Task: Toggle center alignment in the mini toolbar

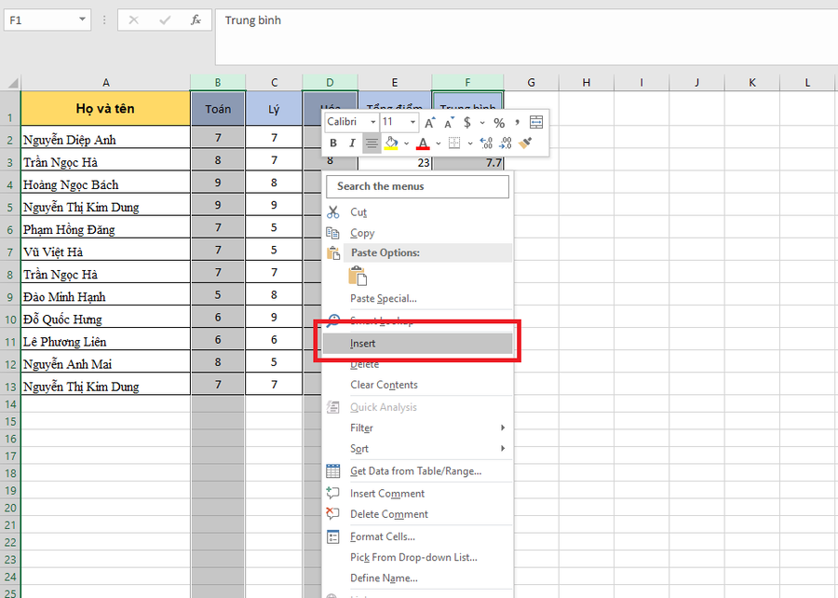Action: coord(372,143)
